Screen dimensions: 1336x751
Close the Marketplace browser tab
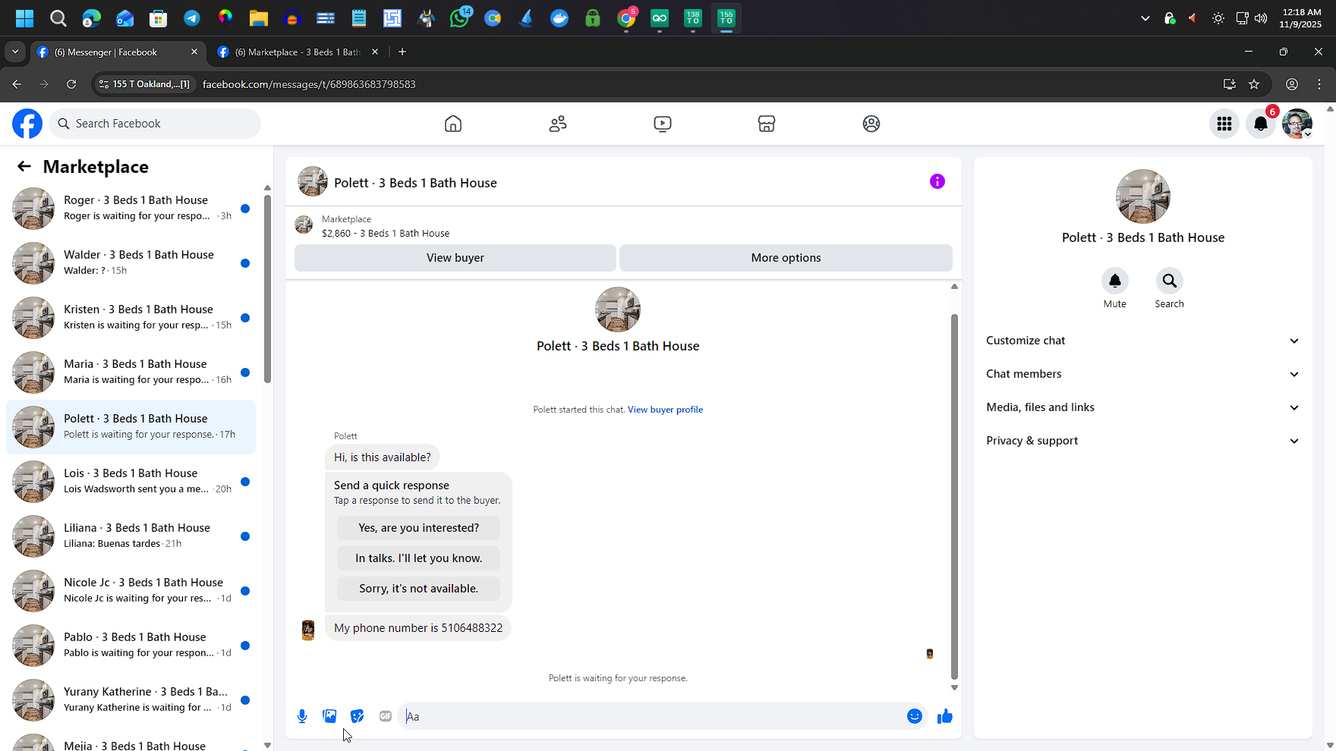pos(375,52)
